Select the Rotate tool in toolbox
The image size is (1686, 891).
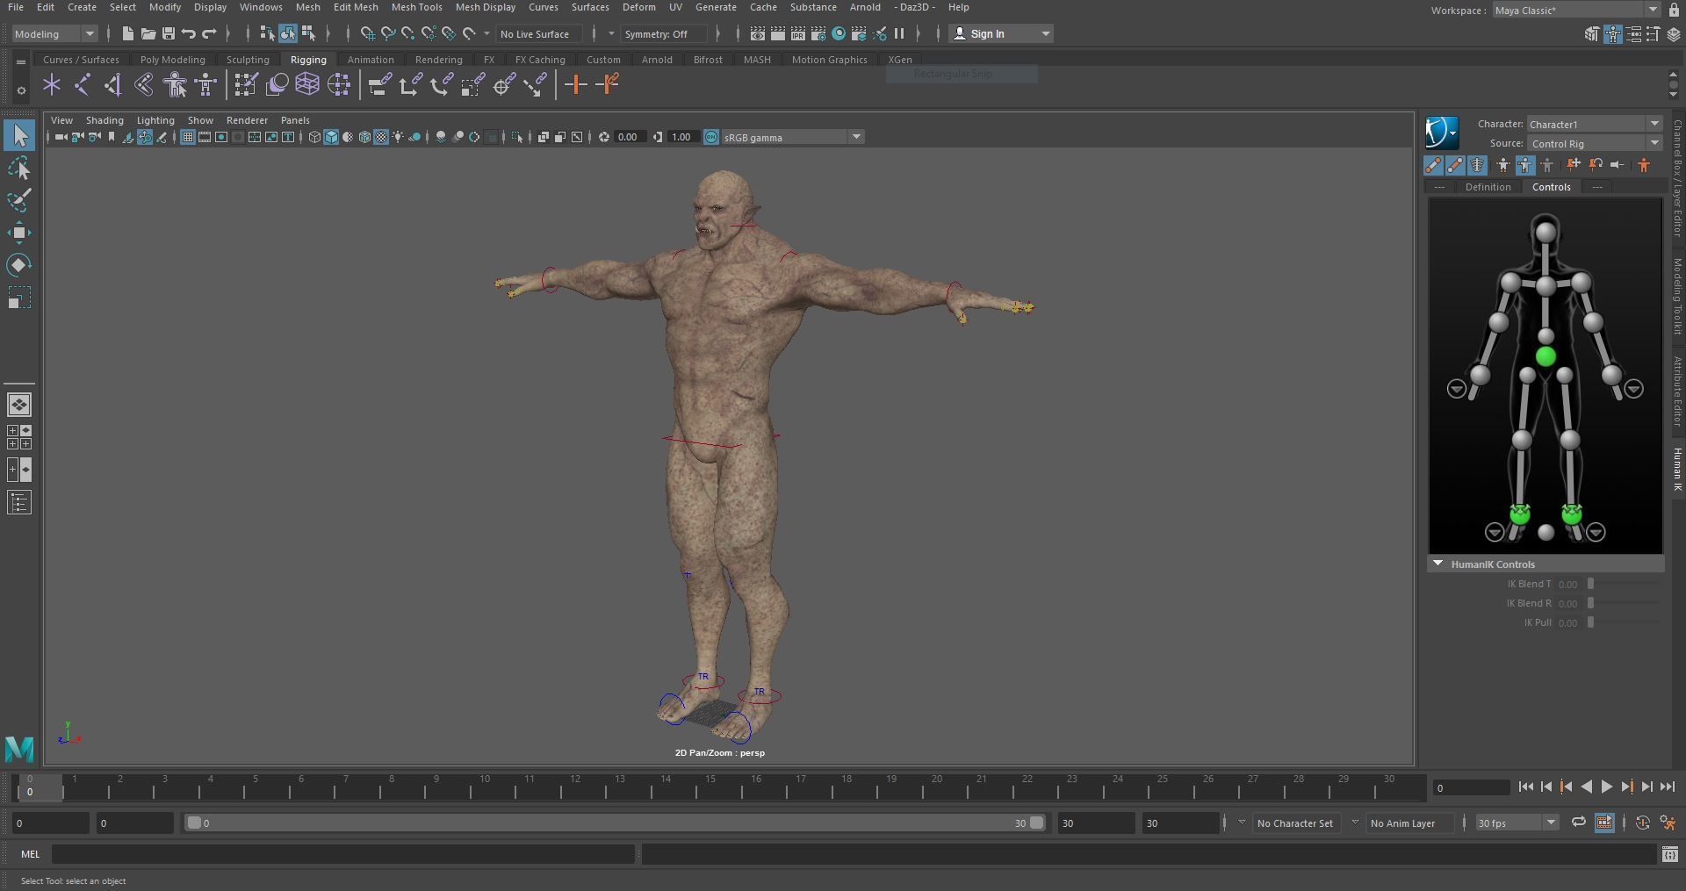tap(19, 265)
